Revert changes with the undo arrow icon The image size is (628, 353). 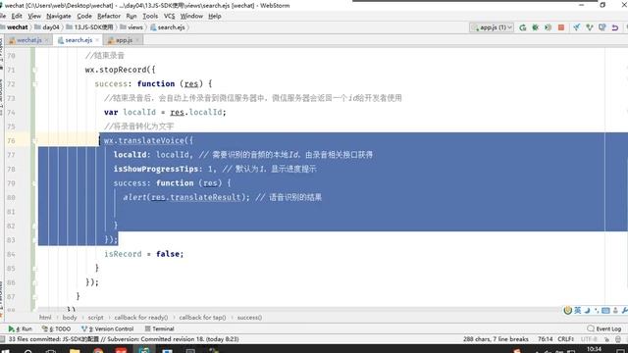pyautogui.click(x=615, y=27)
